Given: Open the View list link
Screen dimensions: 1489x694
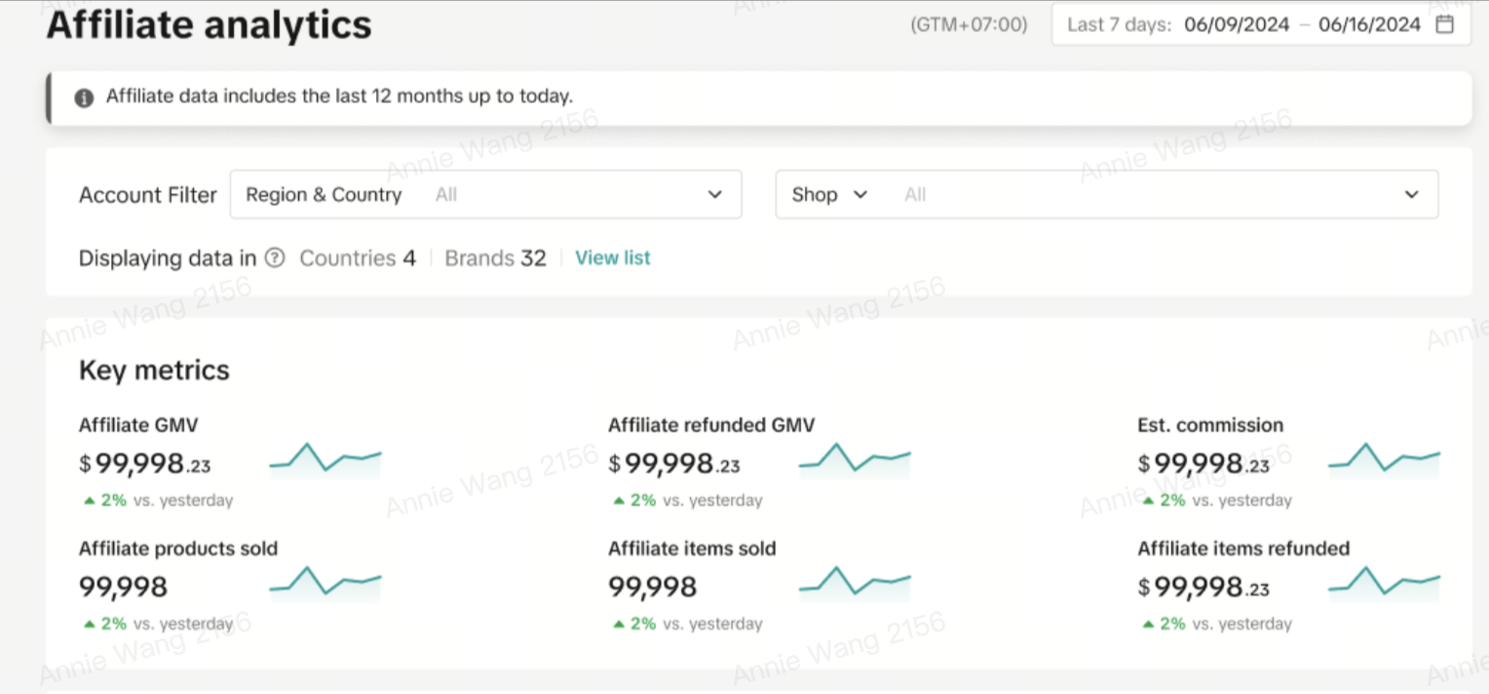Looking at the screenshot, I should (612, 258).
